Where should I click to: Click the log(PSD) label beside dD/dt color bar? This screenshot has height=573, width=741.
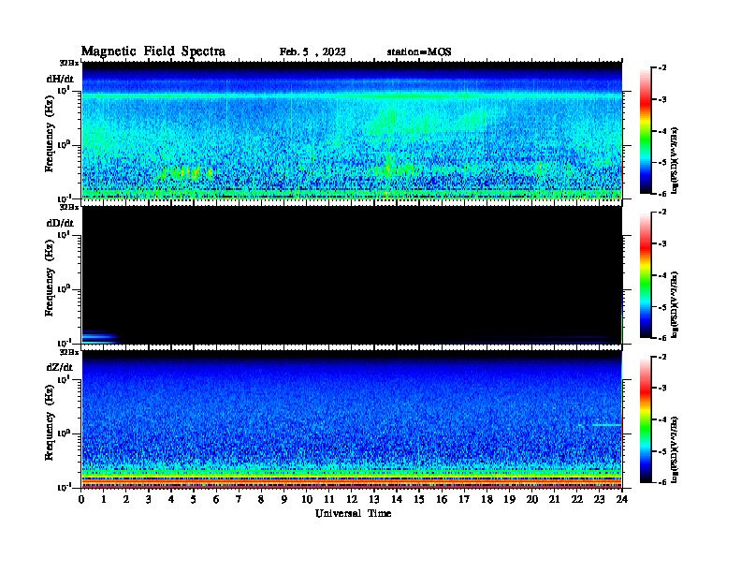(x=675, y=305)
